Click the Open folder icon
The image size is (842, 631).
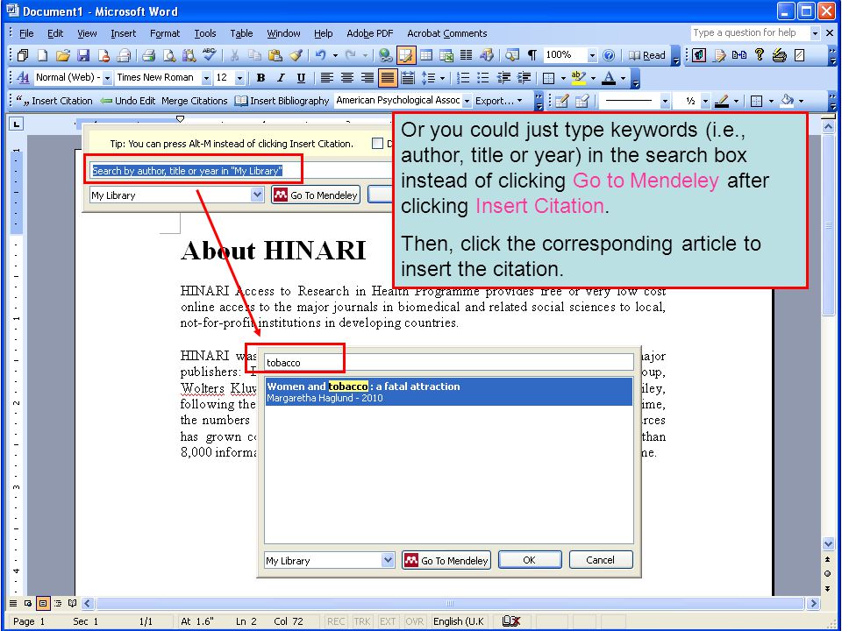click(63, 55)
